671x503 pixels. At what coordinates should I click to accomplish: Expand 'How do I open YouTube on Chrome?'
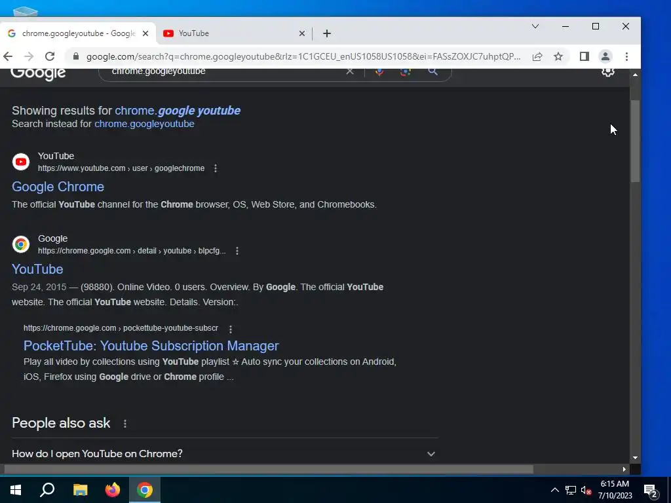click(225, 453)
